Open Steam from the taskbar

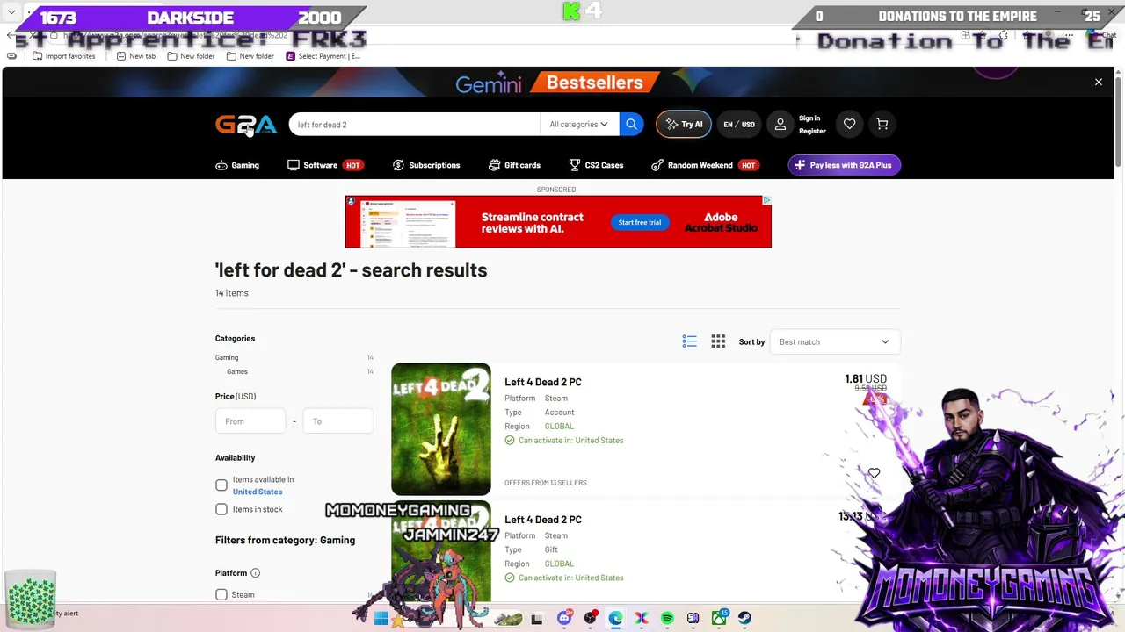tap(744, 618)
